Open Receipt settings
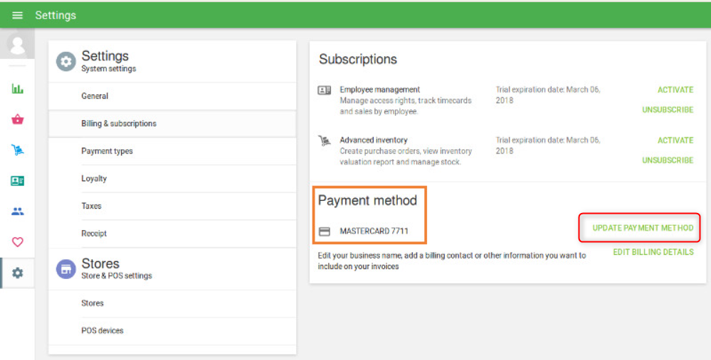Viewport: 711px width, 360px height. click(94, 234)
